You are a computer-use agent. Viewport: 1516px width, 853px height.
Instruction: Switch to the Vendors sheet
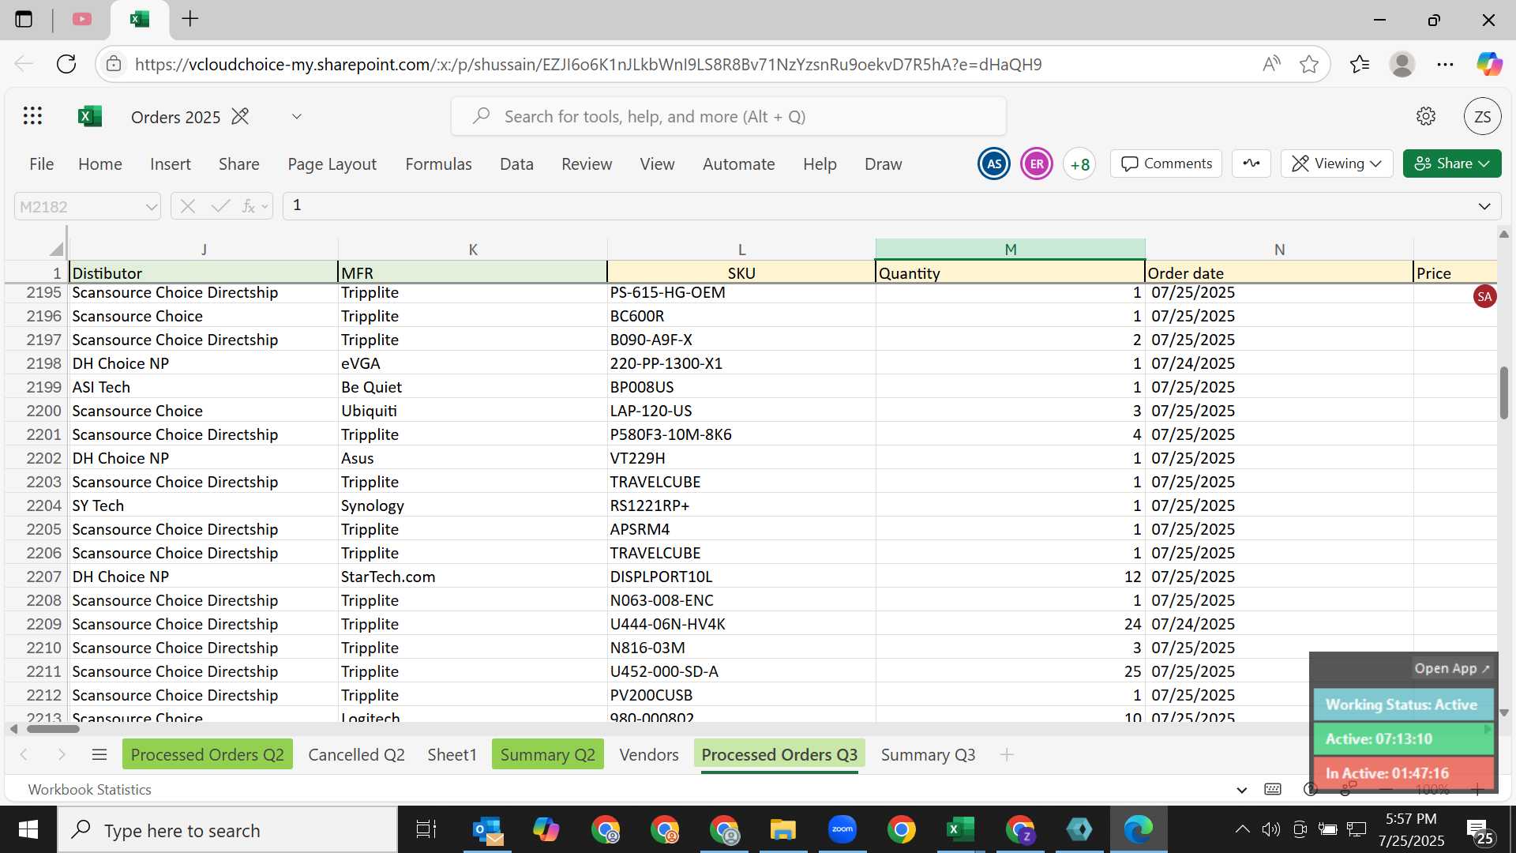coord(648,754)
